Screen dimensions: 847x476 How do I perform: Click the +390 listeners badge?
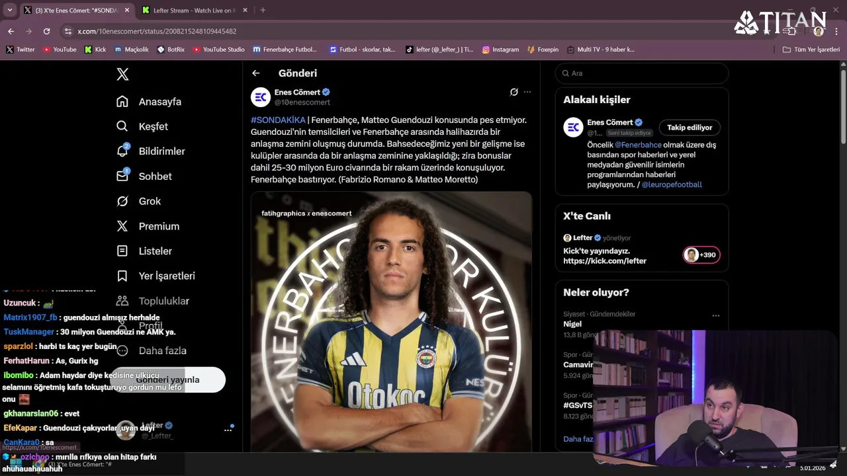(701, 255)
